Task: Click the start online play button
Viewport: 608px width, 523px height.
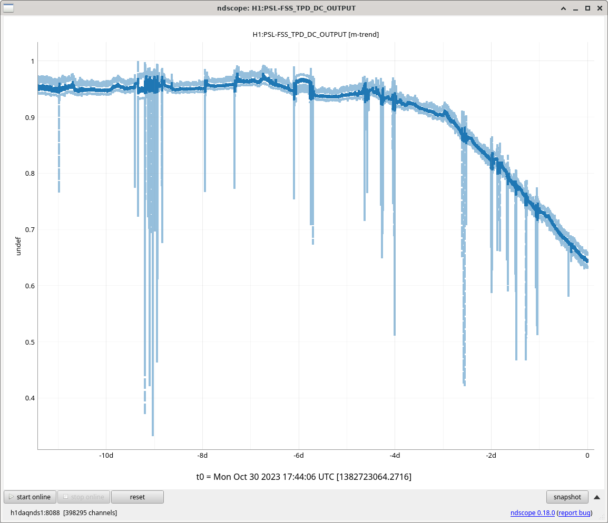Action: pos(30,497)
